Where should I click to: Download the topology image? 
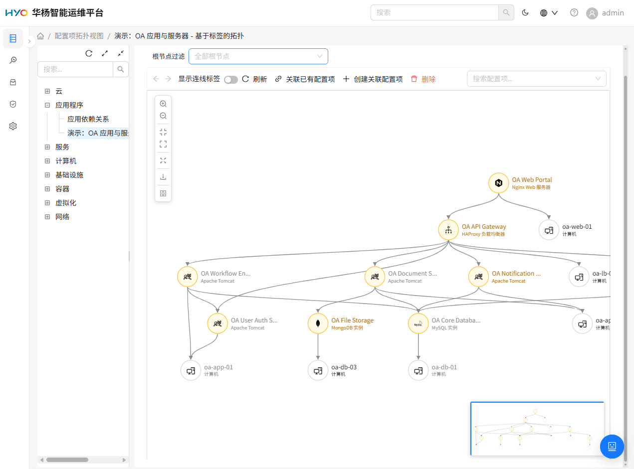pyautogui.click(x=163, y=177)
